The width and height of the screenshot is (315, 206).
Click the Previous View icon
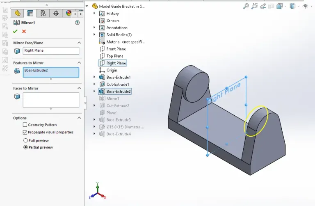(x=263, y=6)
